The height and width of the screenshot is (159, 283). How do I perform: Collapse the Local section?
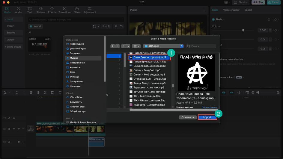tap(13, 19)
